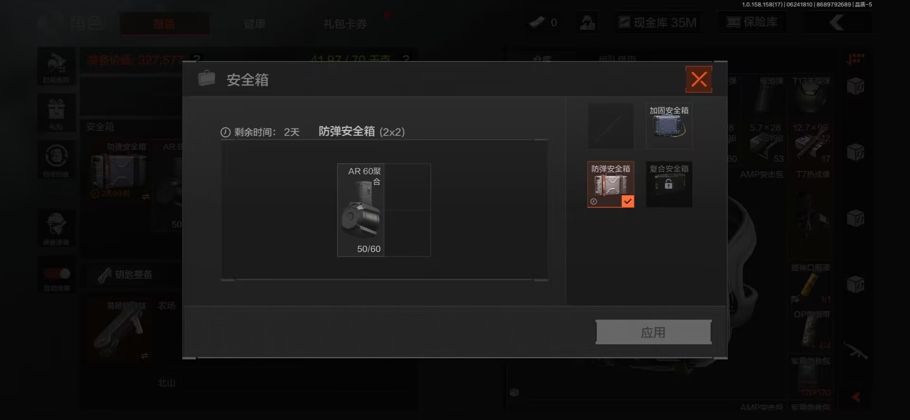Select the 防弹安全箱 case
This screenshot has width=910, height=420.
[x=610, y=184]
